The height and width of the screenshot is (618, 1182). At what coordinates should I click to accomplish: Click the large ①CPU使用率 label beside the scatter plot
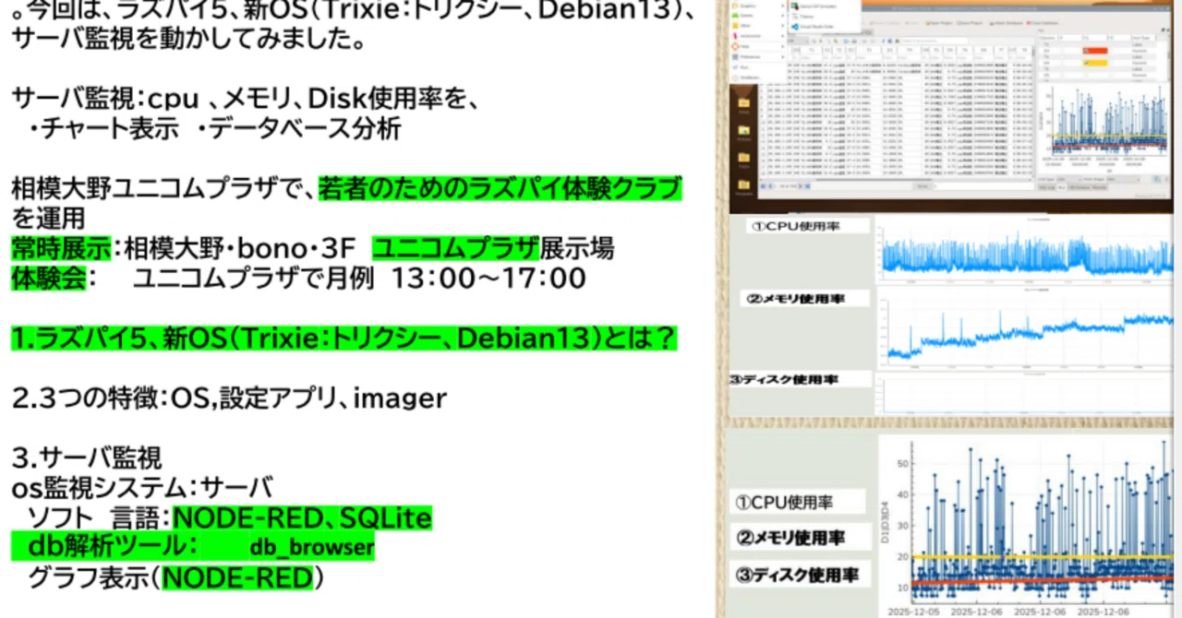coord(799,503)
